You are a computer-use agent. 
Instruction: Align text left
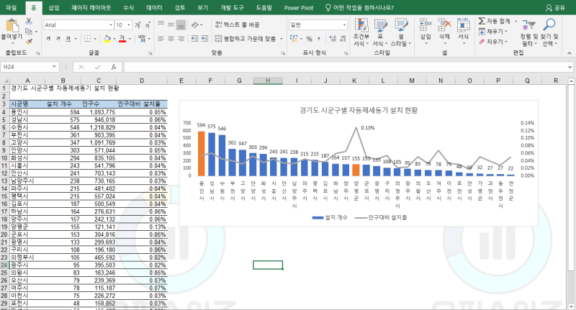coord(161,39)
